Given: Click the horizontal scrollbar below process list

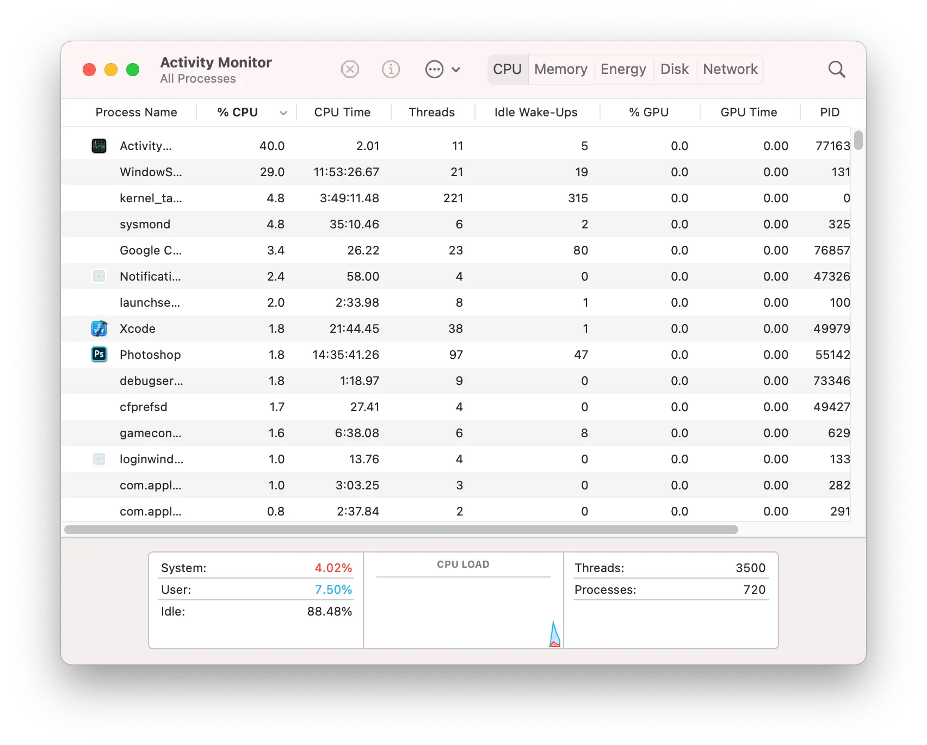Looking at the screenshot, I should 401,530.
